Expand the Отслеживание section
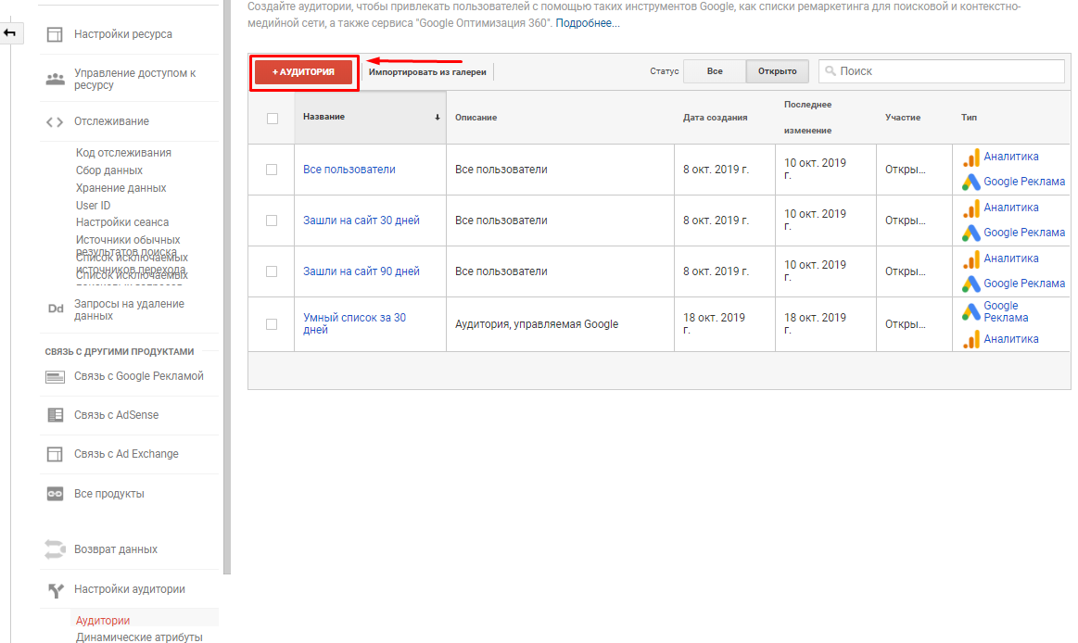1078x643 pixels. click(x=111, y=121)
